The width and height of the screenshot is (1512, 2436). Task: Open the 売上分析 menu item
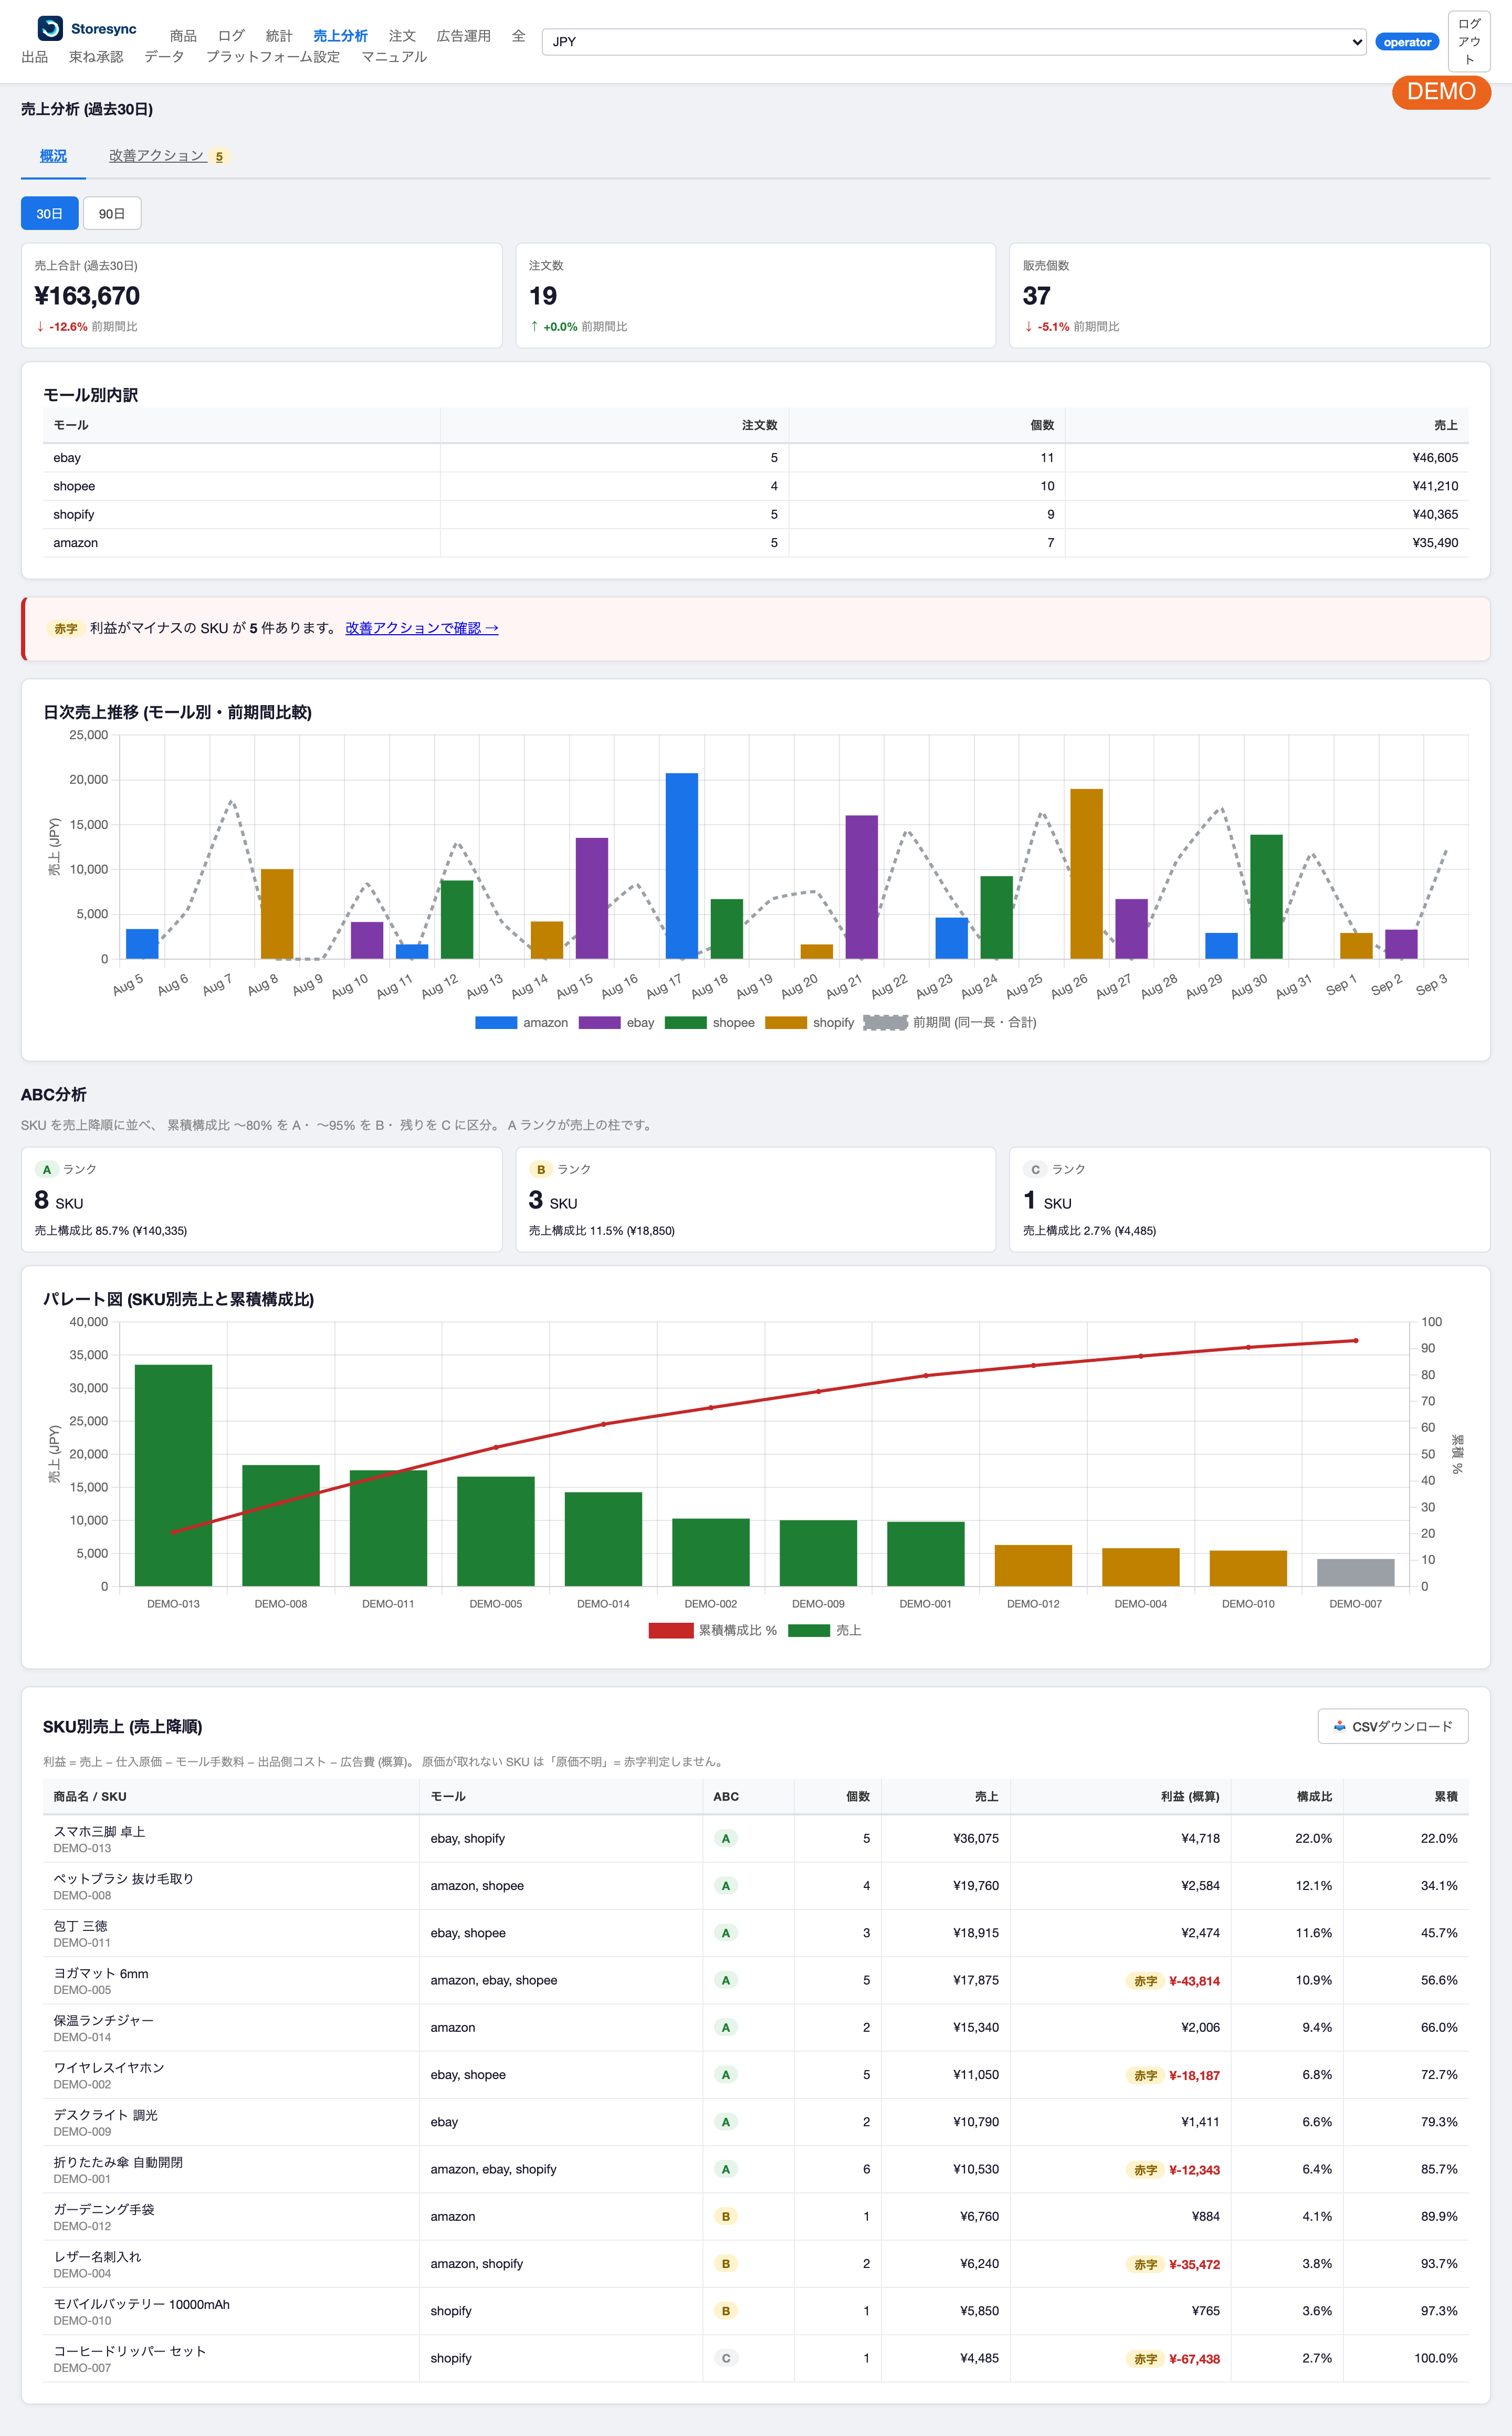tap(340, 36)
